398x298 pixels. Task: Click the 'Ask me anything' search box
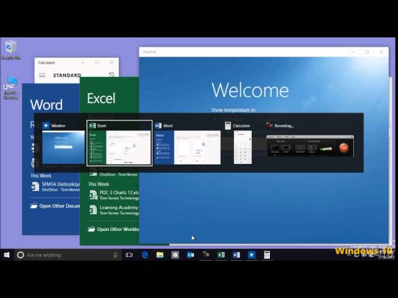(x=68, y=255)
